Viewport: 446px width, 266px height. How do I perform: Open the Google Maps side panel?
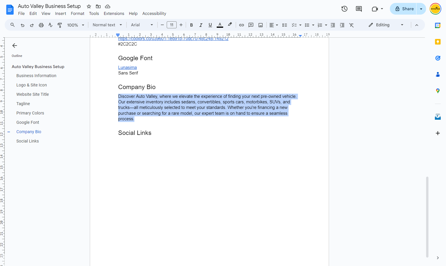pos(438,91)
